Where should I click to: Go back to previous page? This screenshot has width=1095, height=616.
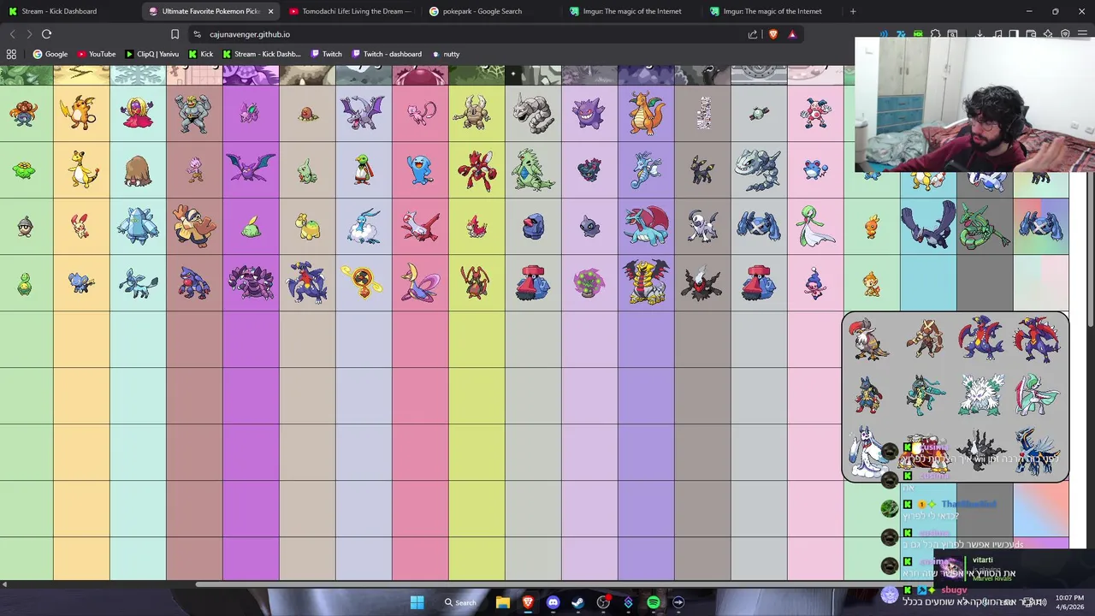click(x=12, y=34)
